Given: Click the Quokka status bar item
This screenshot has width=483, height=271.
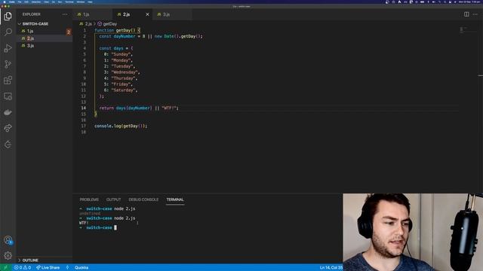Looking at the screenshot, I should (82, 268).
